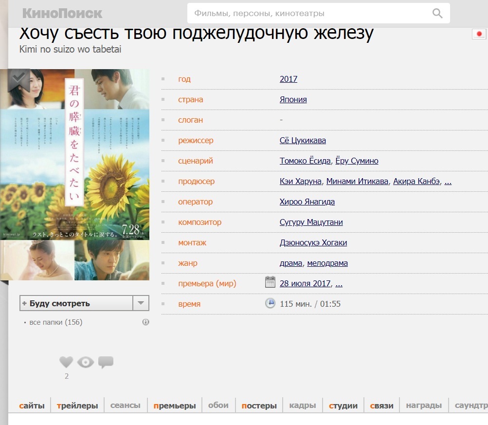Switch to the трейлеры tab
The height and width of the screenshot is (425, 488).
[77, 406]
